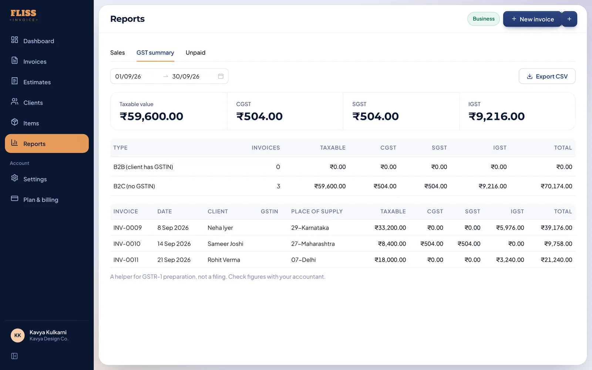Image resolution: width=592 pixels, height=370 pixels.
Task: Click place of supply 07–Delhi
Action: pos(303,260)
